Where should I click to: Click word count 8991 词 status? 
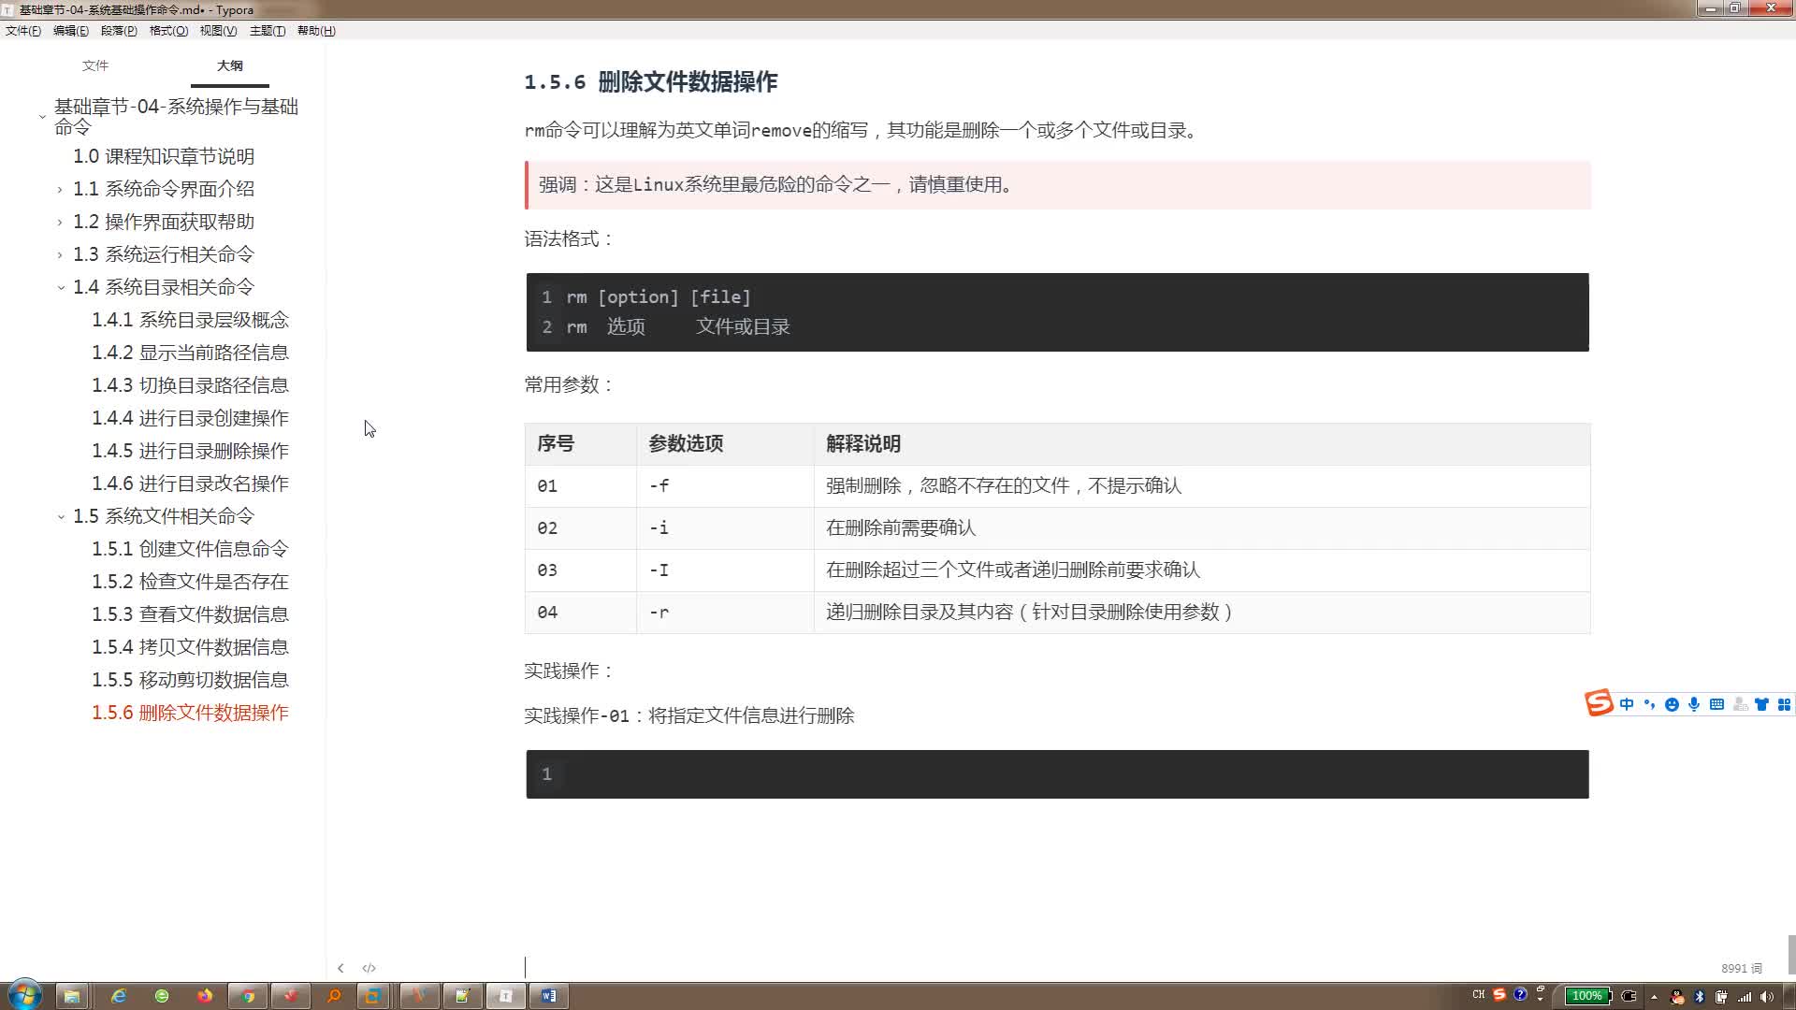(x=1741, y=968)
